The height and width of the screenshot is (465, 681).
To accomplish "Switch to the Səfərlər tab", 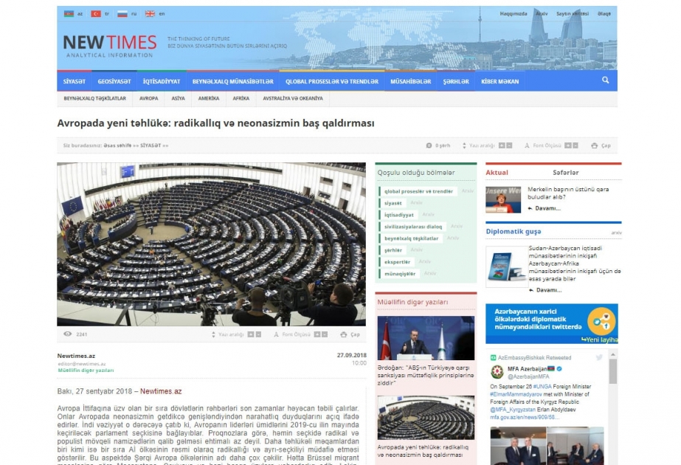I will [565, 173].
